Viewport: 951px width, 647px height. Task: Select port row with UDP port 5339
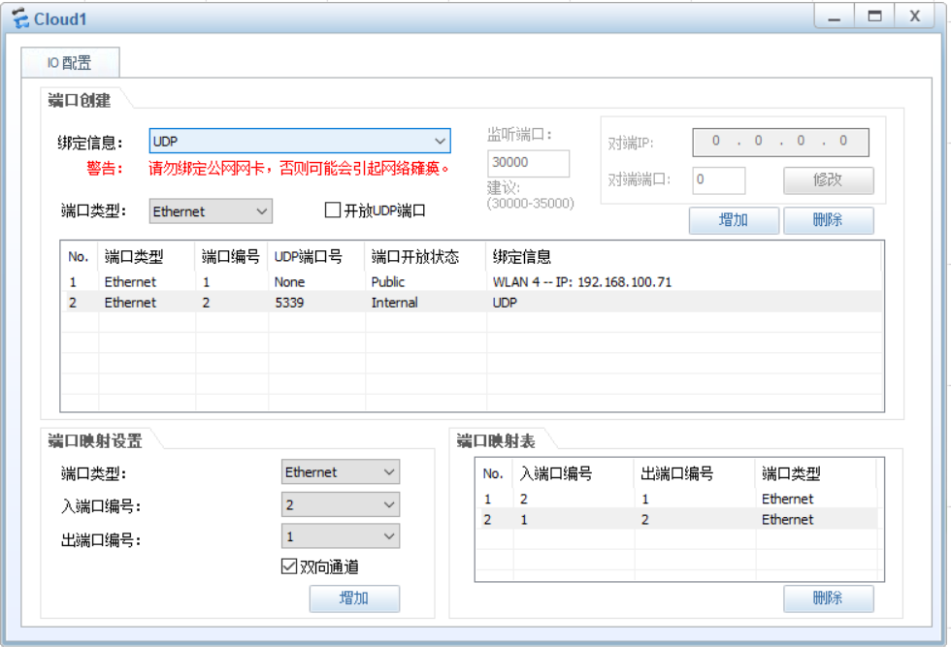(x=472, y=303)
